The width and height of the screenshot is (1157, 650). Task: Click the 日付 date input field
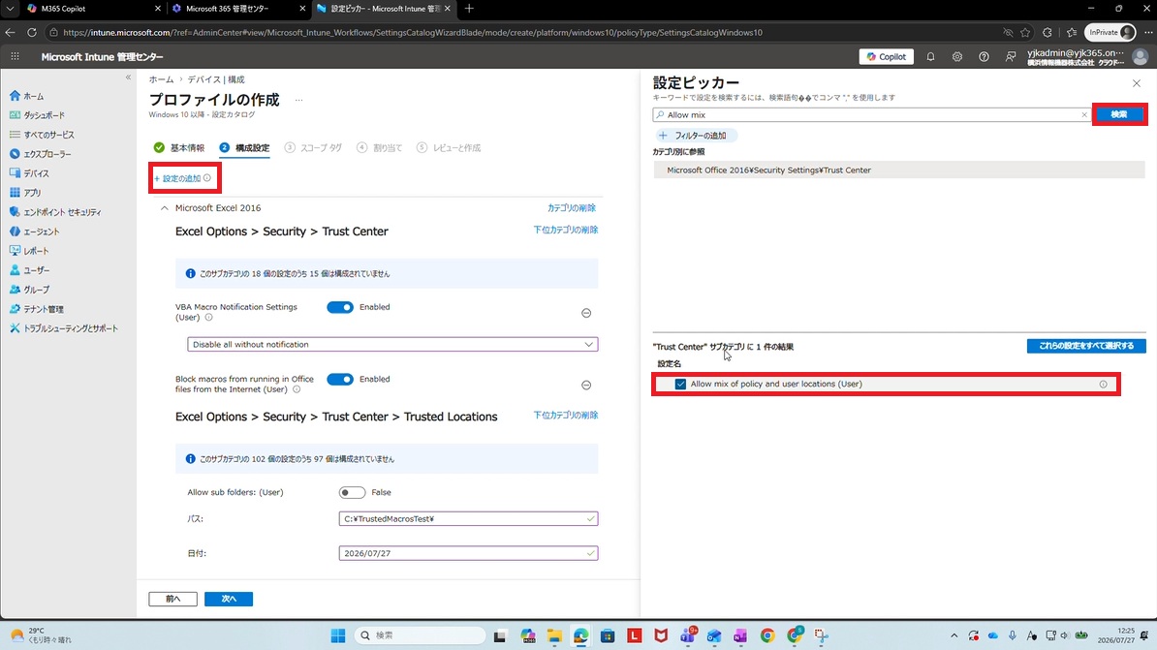pos(468,553)
